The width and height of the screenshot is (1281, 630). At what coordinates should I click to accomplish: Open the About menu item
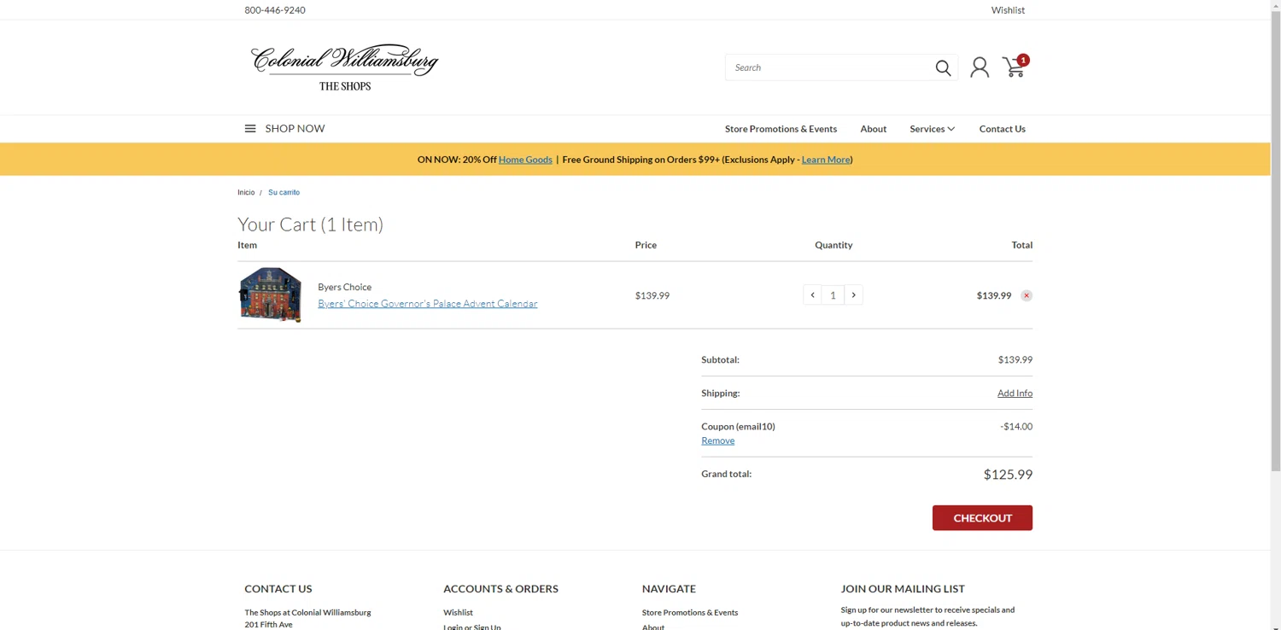click(x=873, y=129)
